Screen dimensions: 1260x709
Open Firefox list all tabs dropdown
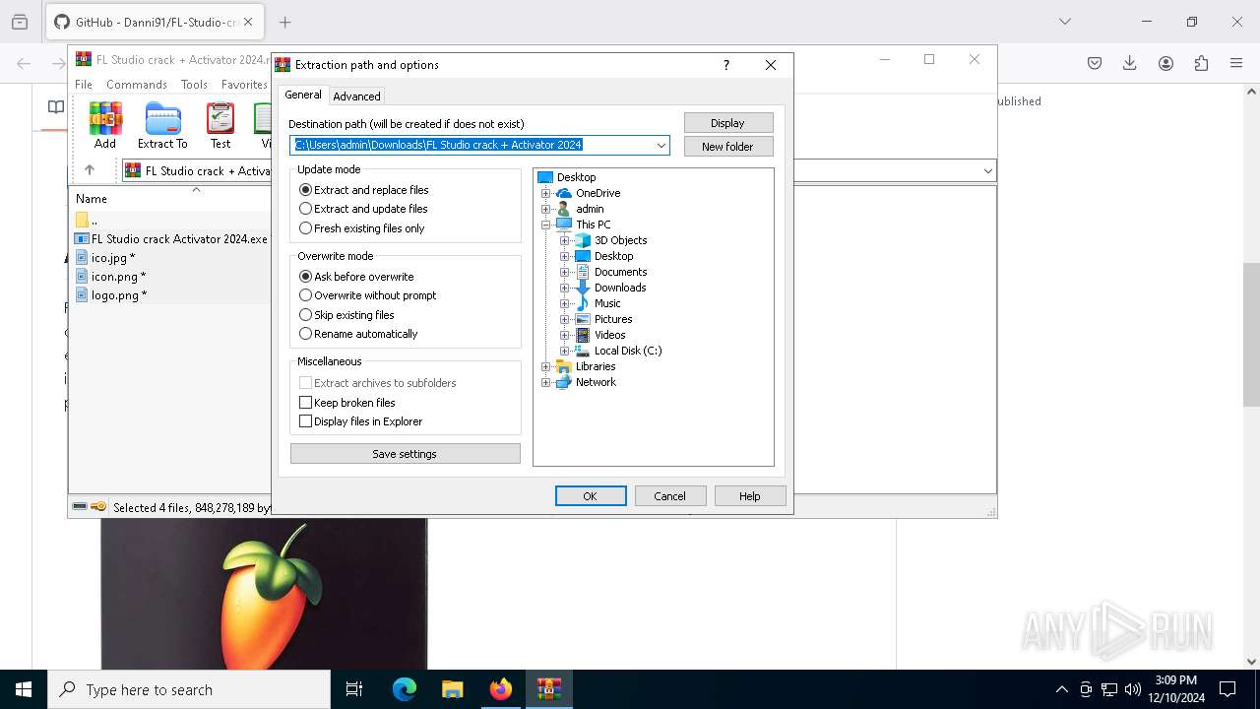pyautogui.click(x=1064, y=22)
